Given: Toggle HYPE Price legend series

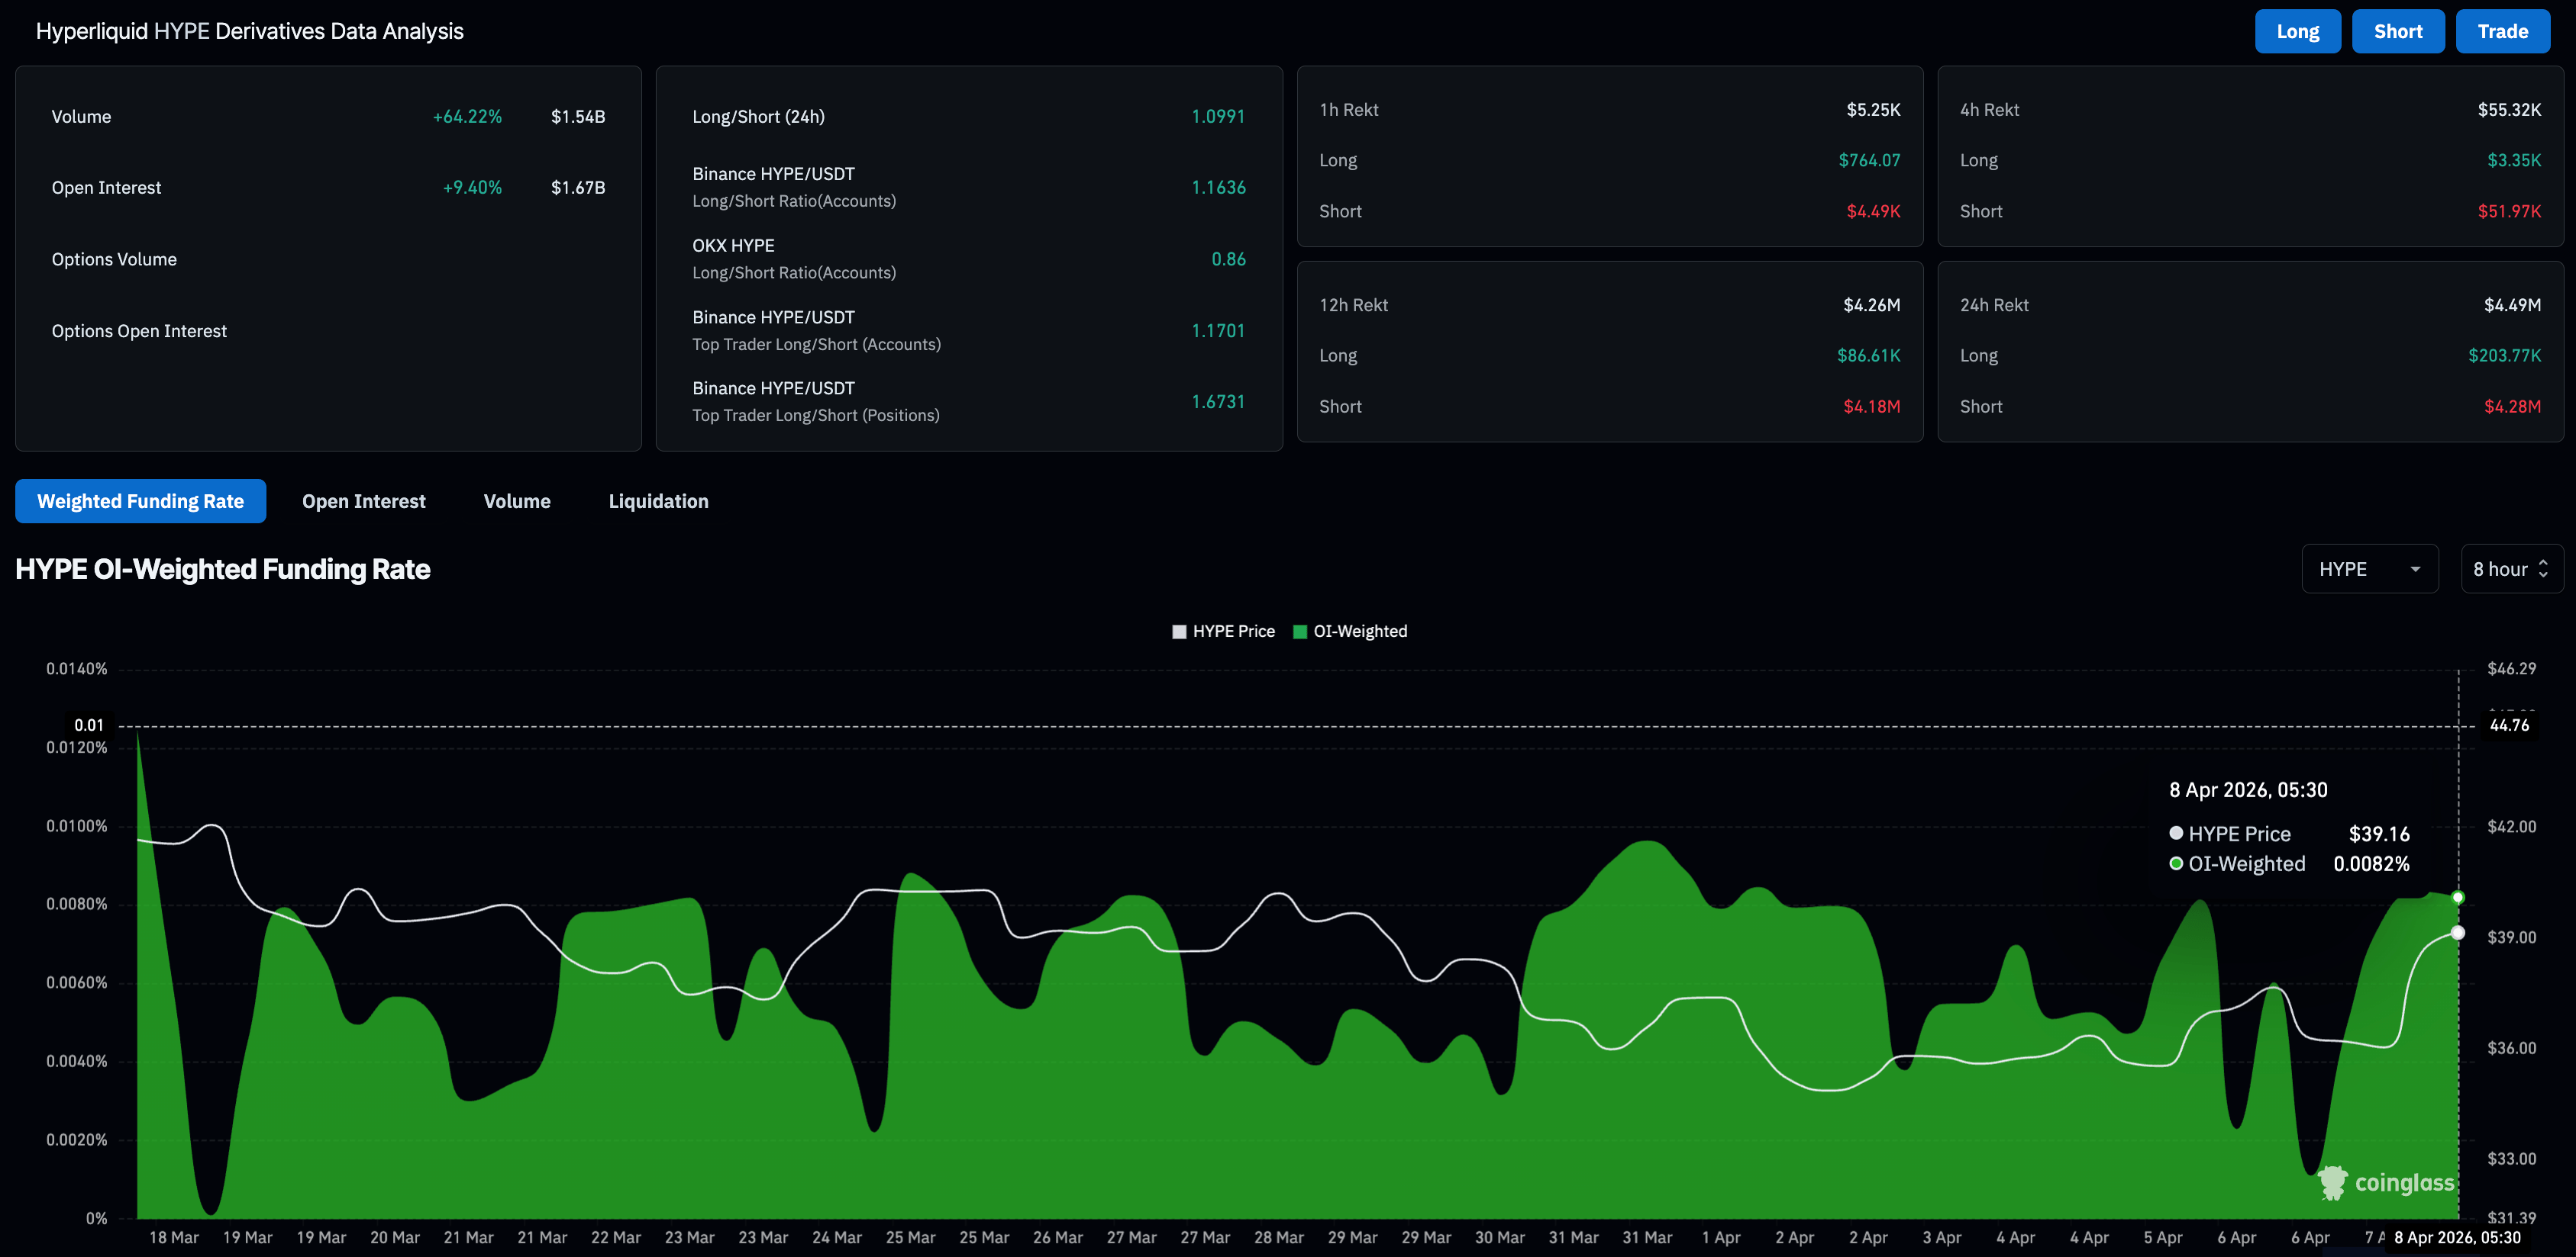Looking at the screenshot, I should point(1232,632).
